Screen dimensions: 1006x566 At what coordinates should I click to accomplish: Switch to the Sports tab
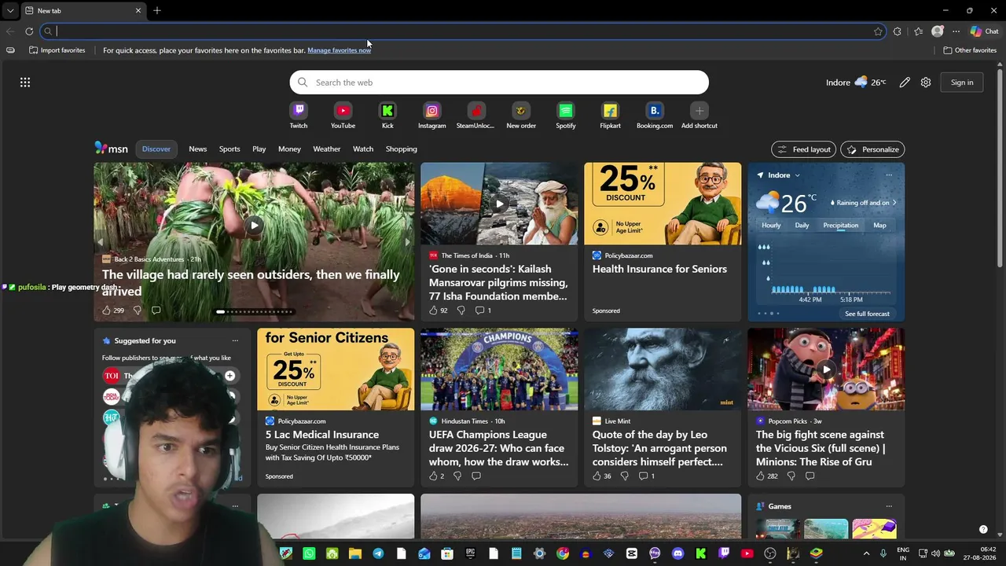[229, 149]
